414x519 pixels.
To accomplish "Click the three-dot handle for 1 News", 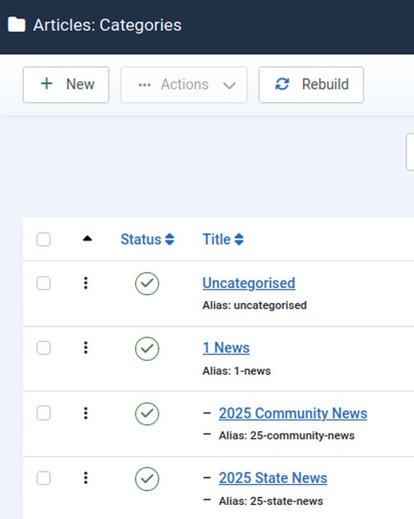I will (x=86, y=348).
